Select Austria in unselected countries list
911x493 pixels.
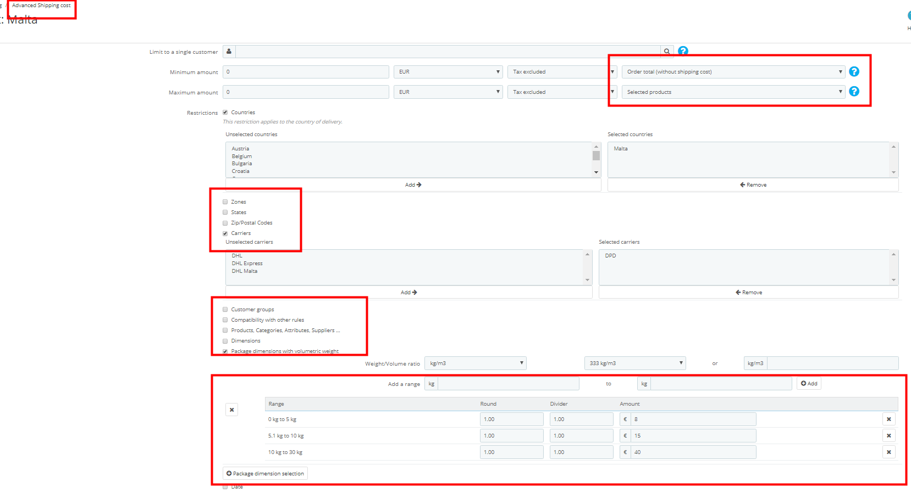pos(240,149)
